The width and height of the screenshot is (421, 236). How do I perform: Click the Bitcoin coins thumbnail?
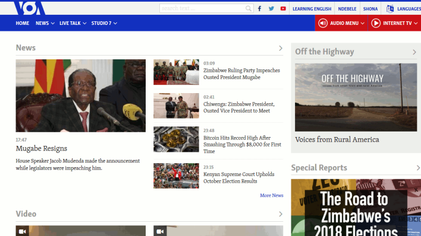176,139
